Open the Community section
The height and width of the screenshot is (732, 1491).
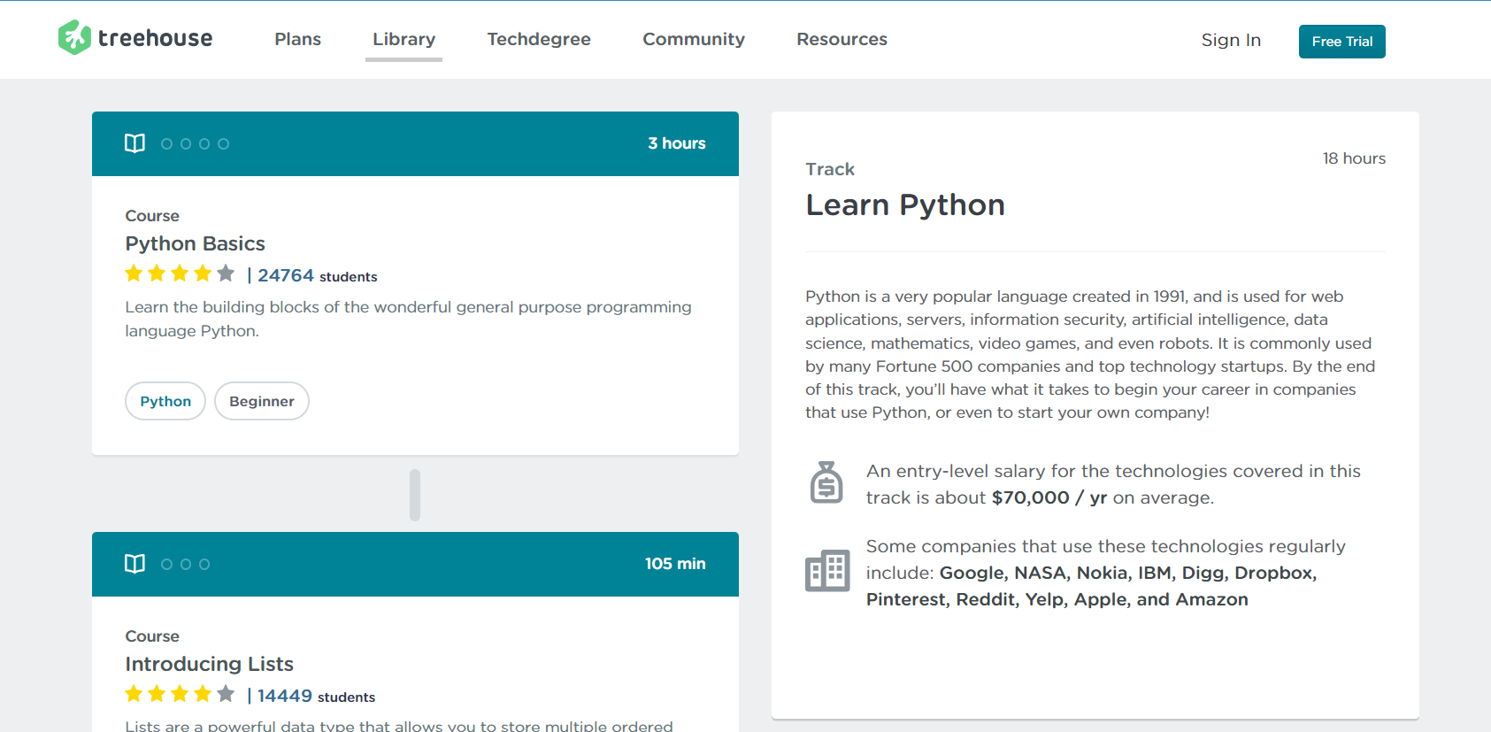694,39
